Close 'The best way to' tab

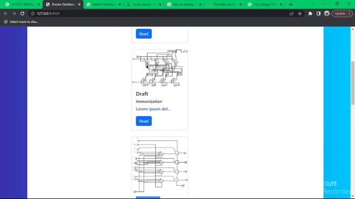click(x=241, y=4)
